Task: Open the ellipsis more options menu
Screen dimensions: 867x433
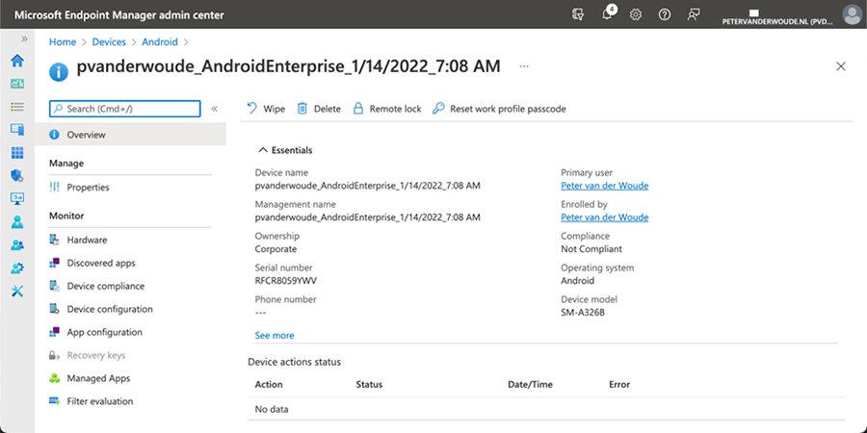Action: 524,66
